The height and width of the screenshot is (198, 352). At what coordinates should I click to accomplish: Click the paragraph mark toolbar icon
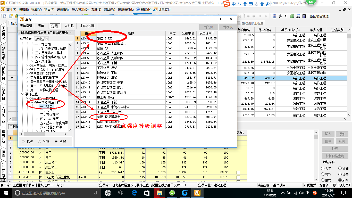coord(286,16)
